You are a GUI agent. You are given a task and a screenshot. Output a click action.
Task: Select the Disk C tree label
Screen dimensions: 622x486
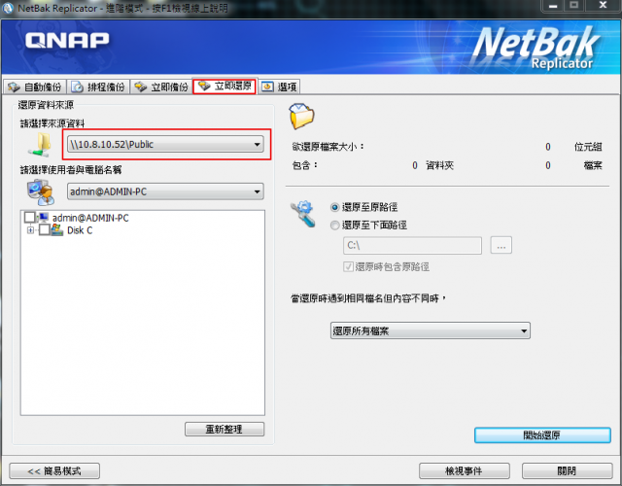click(x=80, y=230)
